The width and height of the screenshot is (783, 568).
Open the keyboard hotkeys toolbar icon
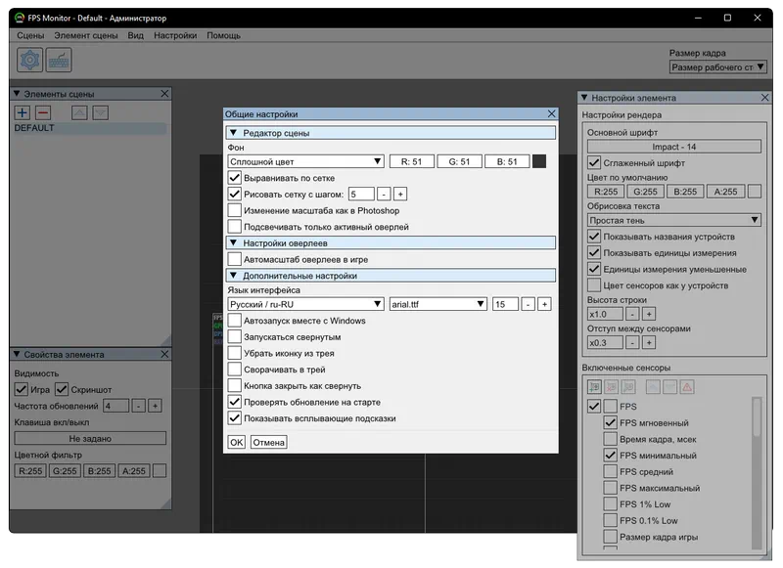60,61
